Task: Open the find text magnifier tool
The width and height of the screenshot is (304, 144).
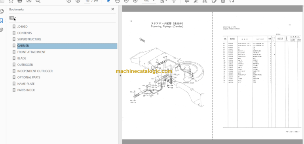Action: coord(38,1)
